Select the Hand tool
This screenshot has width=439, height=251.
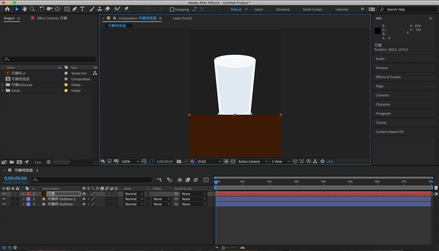point(25,9)
